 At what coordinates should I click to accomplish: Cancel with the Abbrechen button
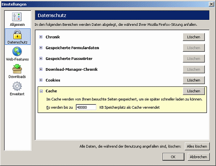198,157
